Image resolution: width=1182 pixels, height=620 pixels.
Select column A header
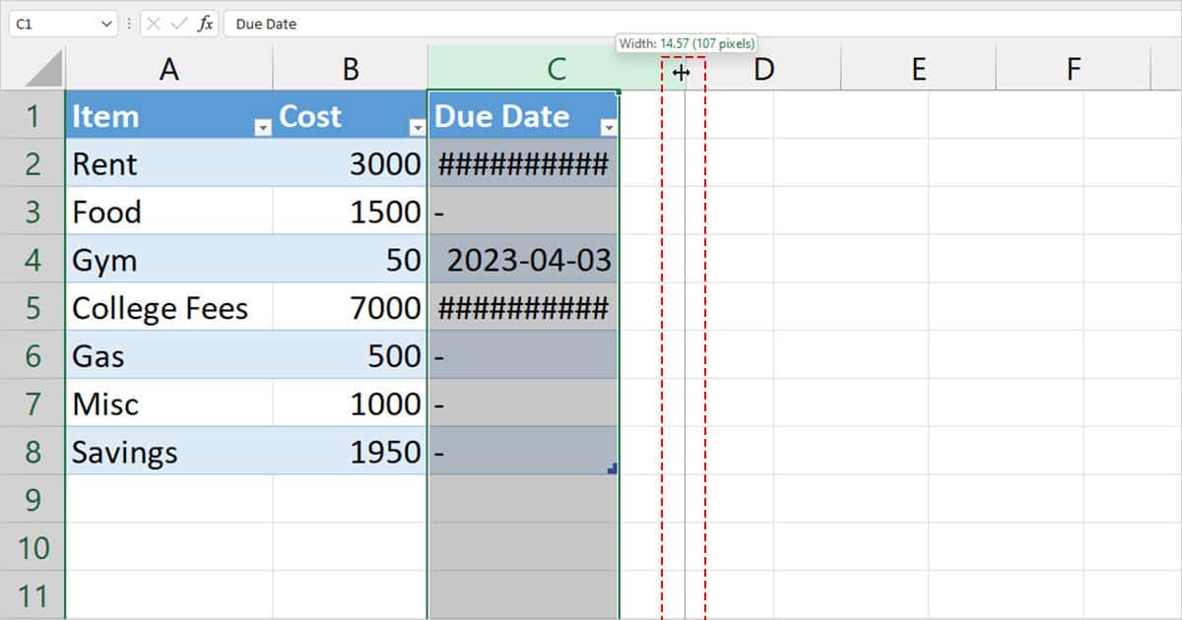pyautogui.click(x=169, y=68)
